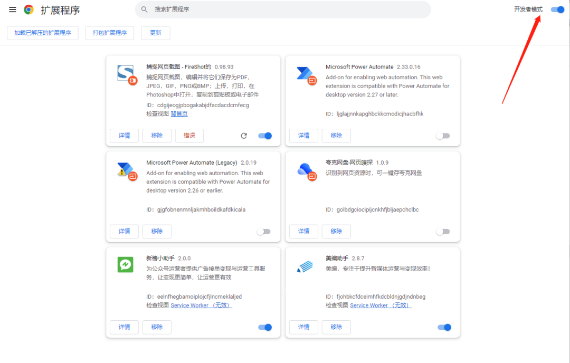The height and width of the screenshot is (363, 570).
Task: Click the 捕捉网页截图 - FireShot的 title
Action: point(178,66)
